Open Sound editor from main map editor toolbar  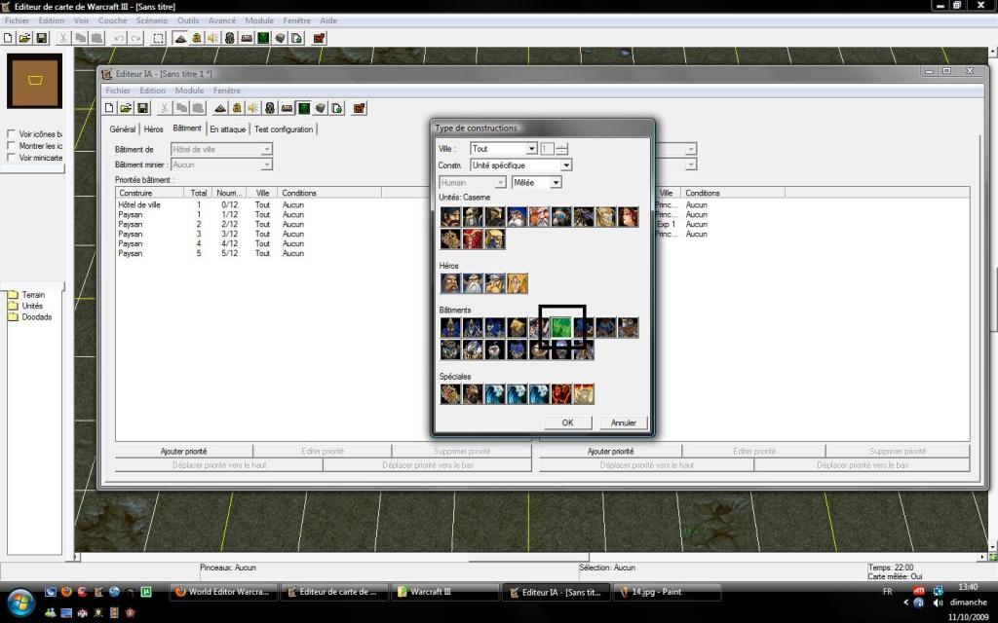(213, 38)
